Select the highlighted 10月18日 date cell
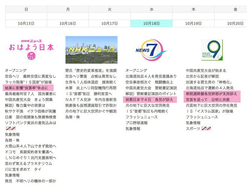Image resolution: width=247 pixels, height=191 pixels. pos(152,24)
